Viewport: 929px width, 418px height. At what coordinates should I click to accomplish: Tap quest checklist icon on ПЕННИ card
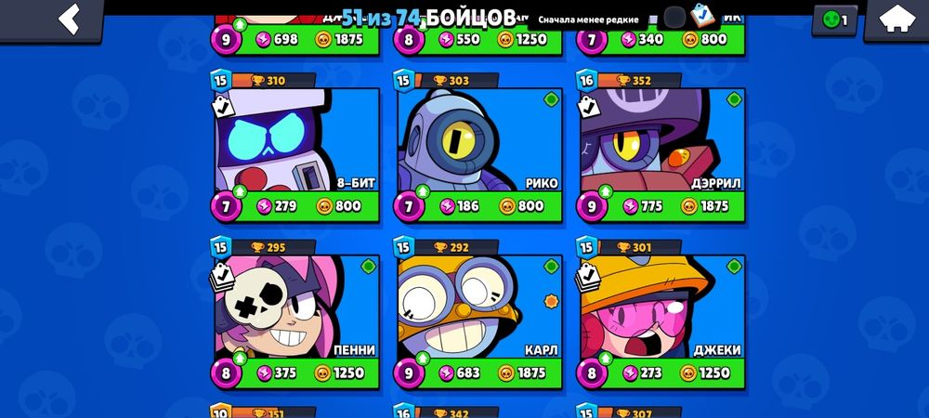pos(222,277)
